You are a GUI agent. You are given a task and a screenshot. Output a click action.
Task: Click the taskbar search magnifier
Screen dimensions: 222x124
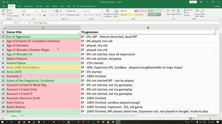click(7, 122)
